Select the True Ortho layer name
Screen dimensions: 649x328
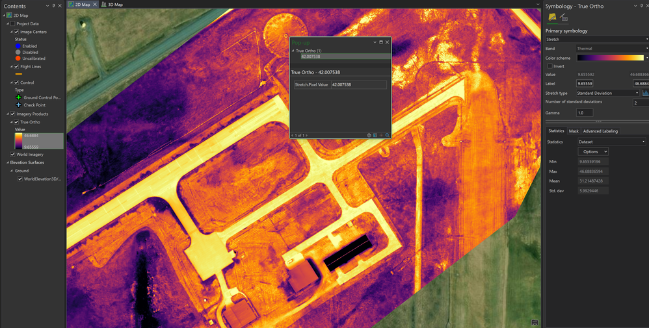tap(30, 122)
